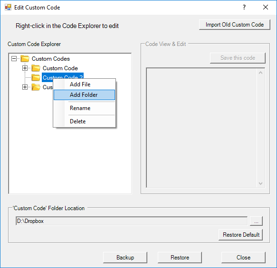Screen dimensions: 277x268
Task: Choose Add Folder from context menu
Action: pyautogui.click(x=84, y=95)
